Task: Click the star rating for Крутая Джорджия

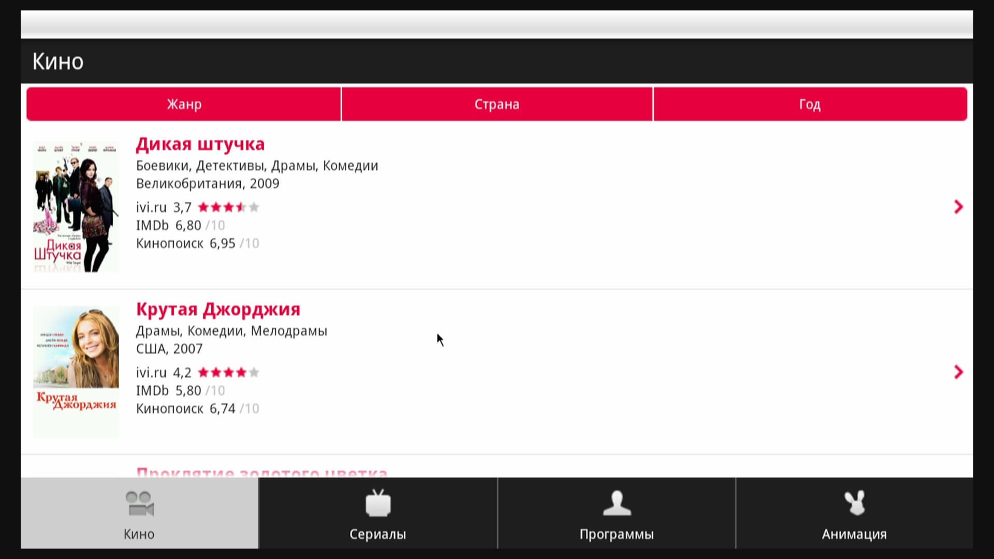Action: [x=228, y=373]
